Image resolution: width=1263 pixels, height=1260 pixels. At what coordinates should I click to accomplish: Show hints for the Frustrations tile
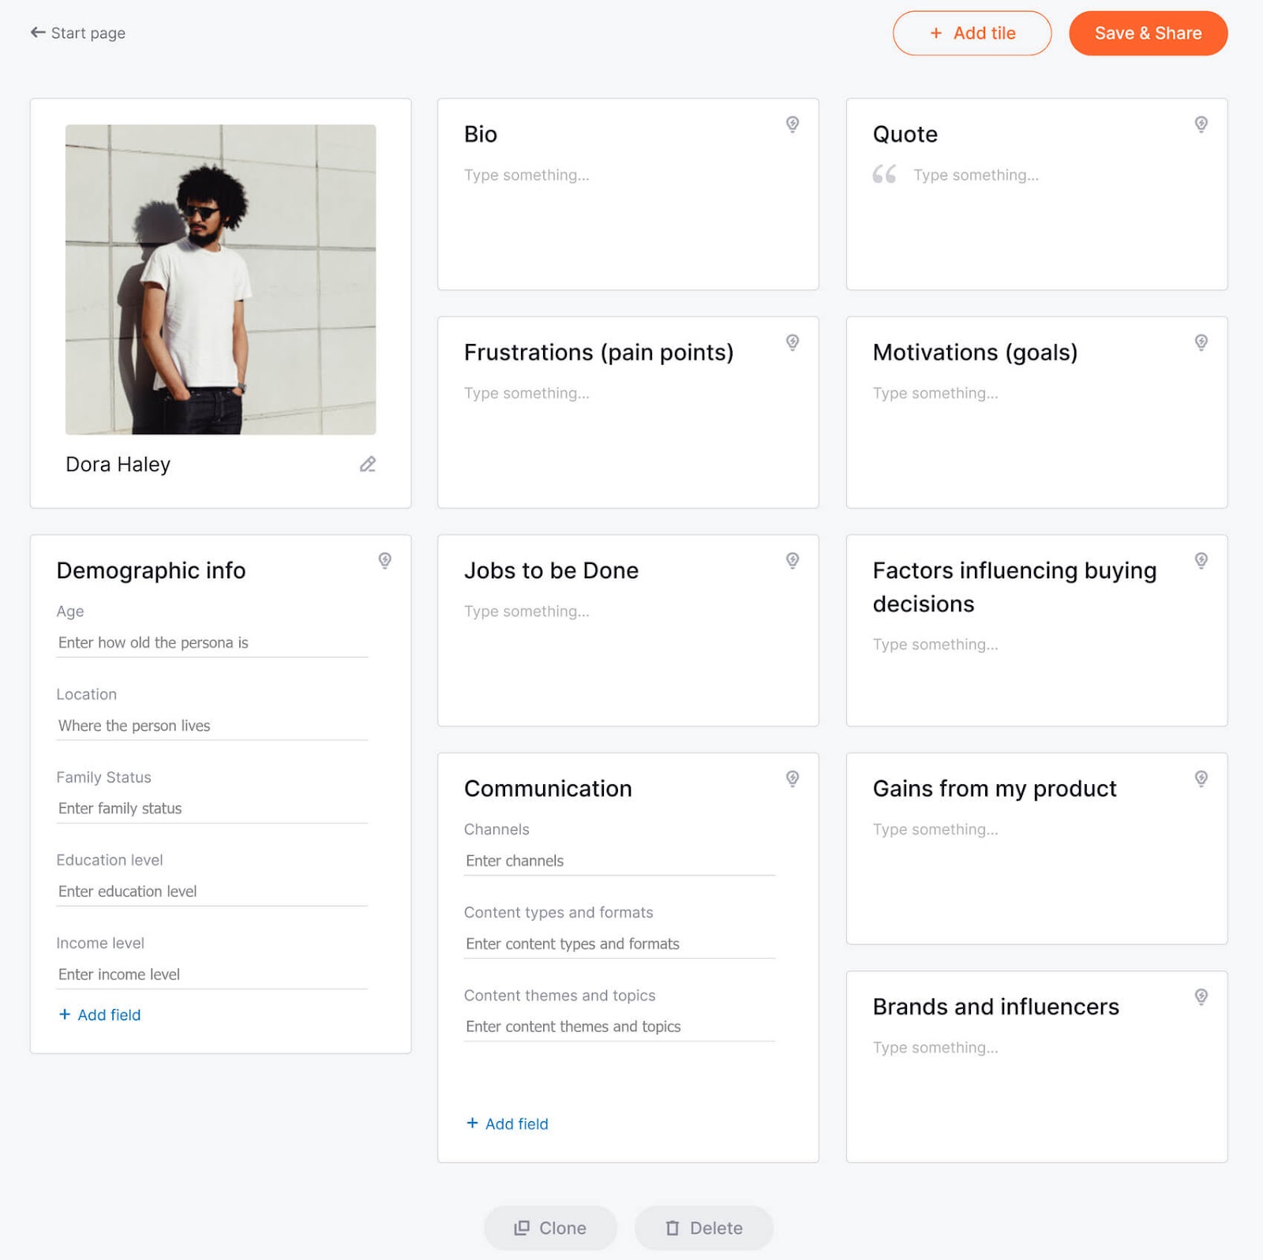pos(793,343)
